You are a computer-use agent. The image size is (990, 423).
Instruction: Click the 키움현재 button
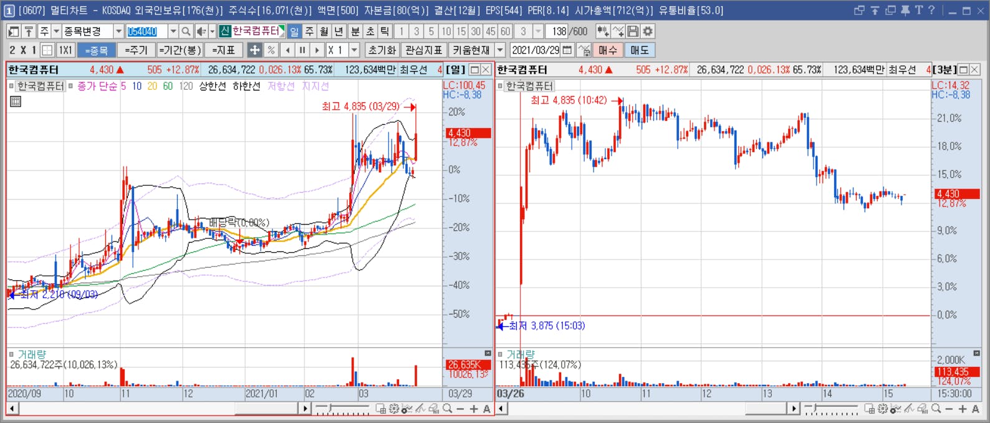[471, 50]
